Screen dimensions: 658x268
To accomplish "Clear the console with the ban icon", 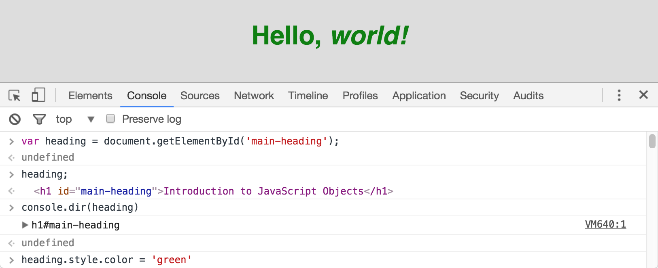I will pos(15,119).
